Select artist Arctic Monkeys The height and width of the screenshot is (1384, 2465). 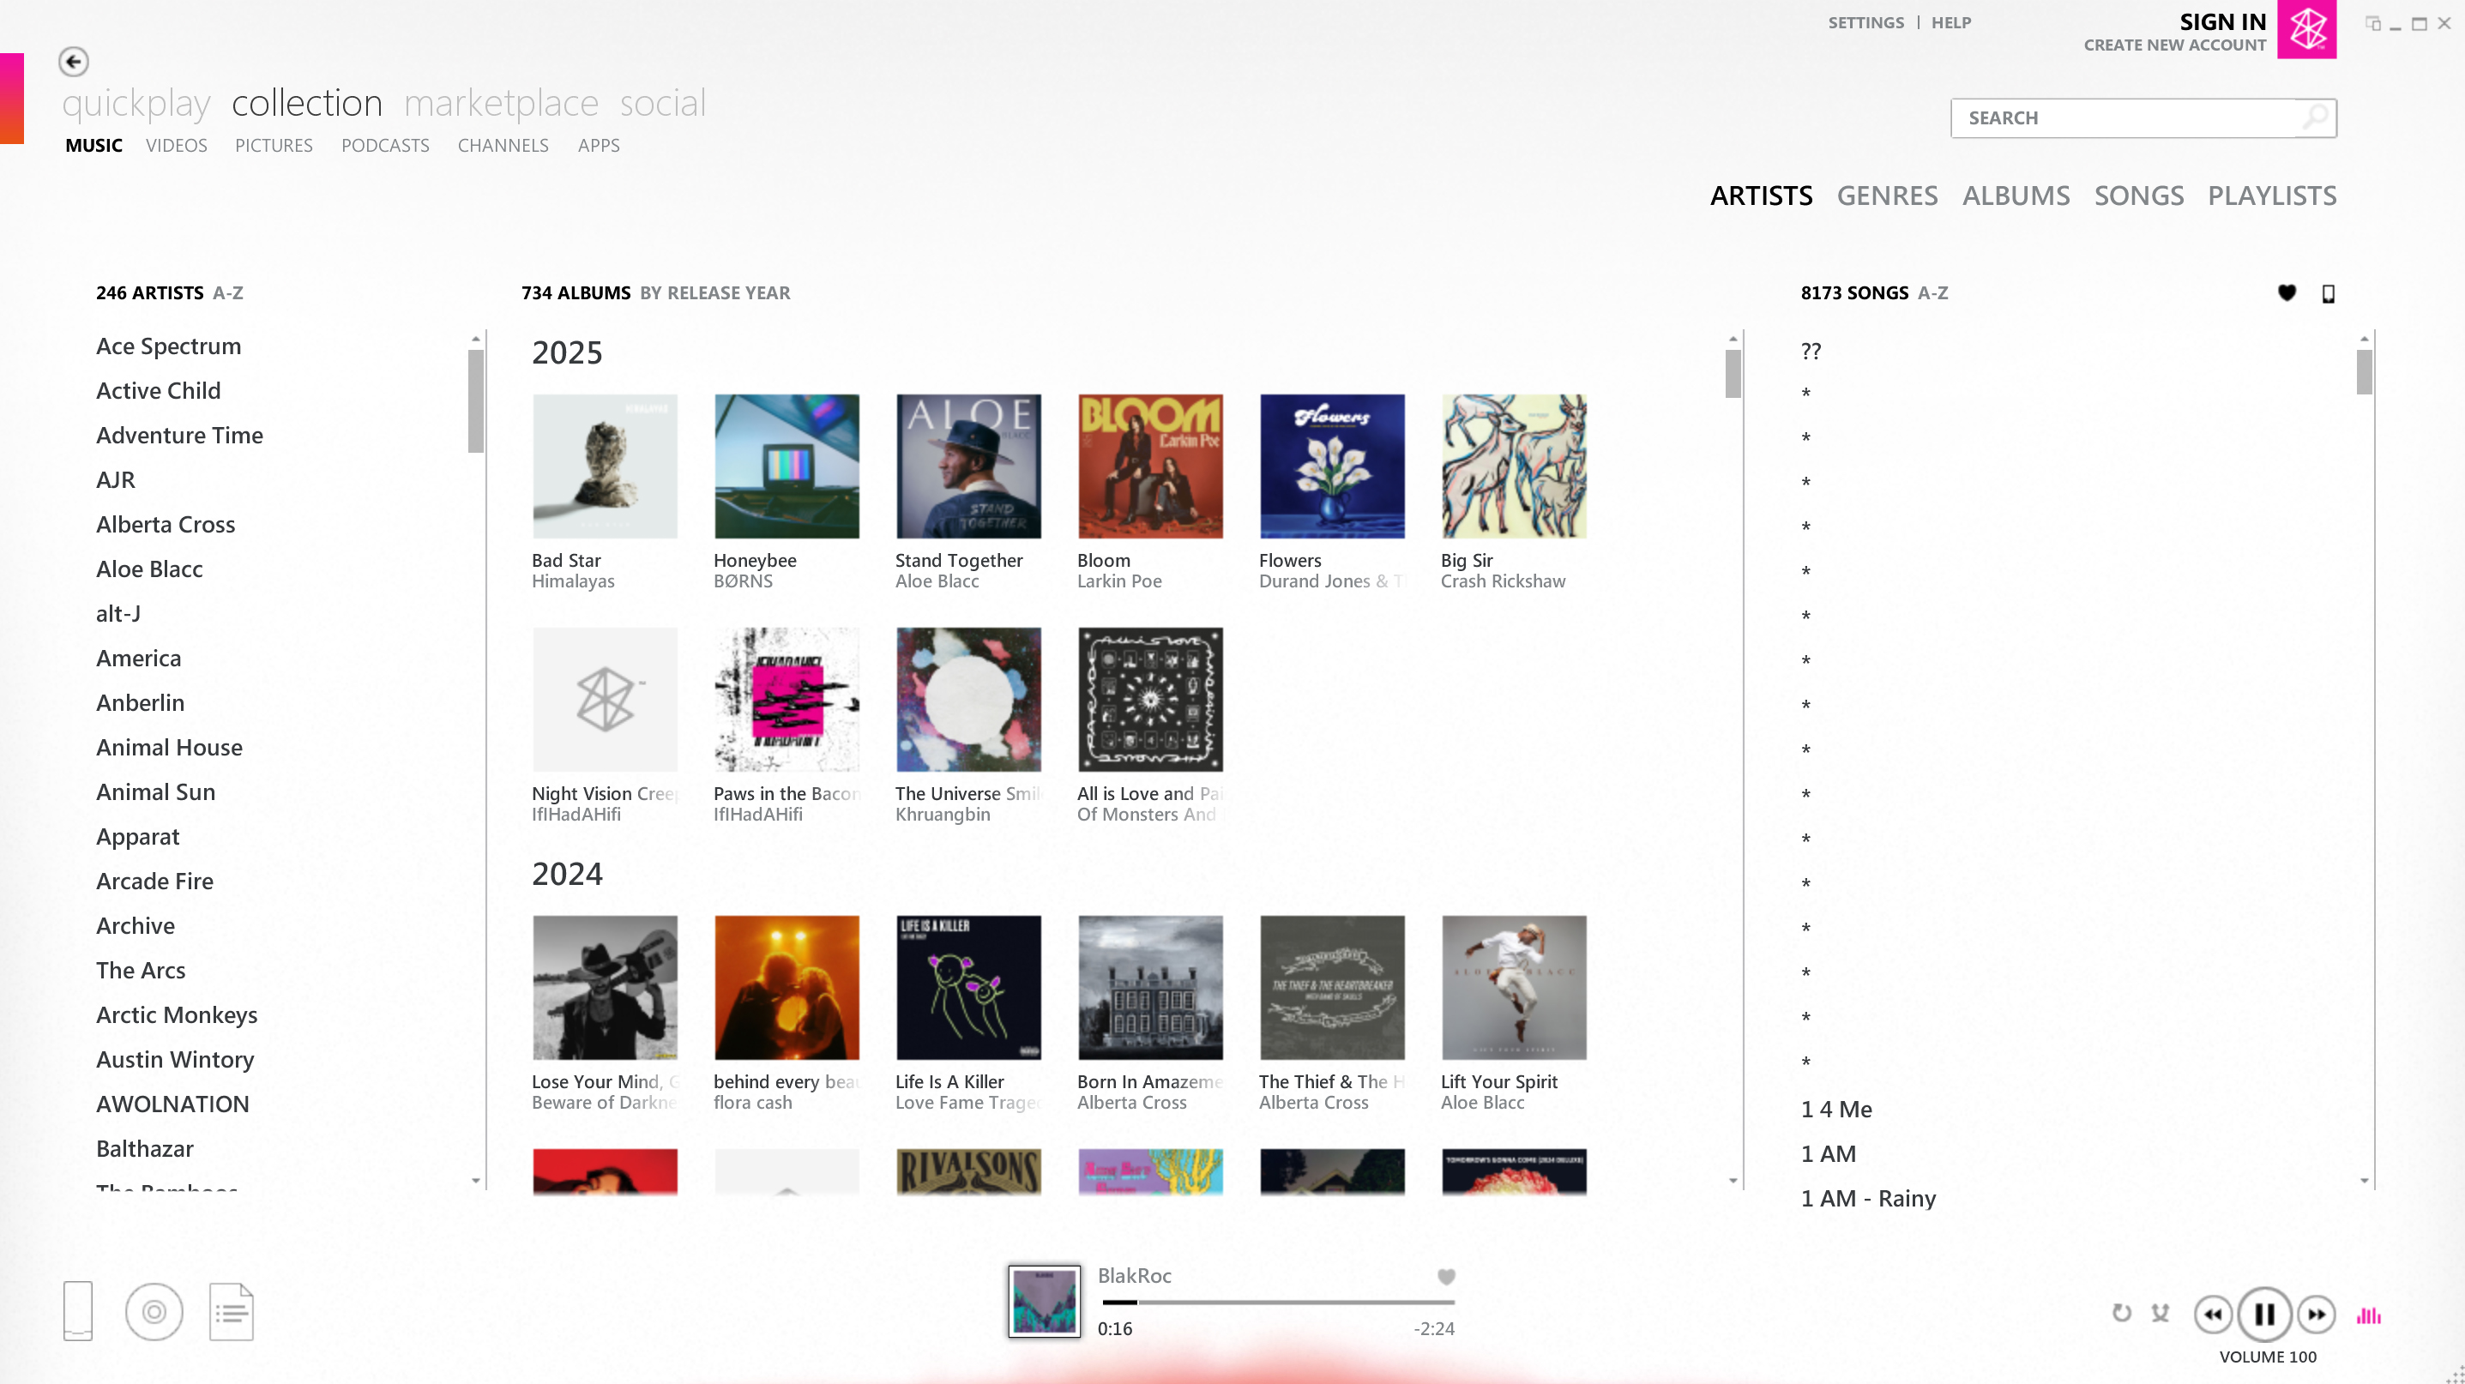176,1014
